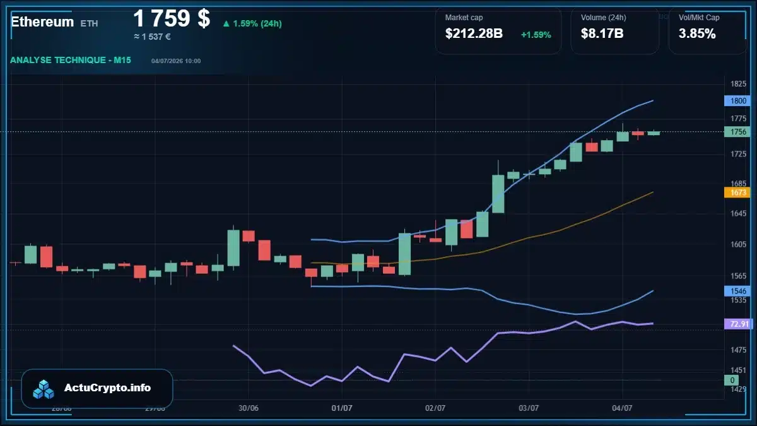
Task: Click the 1645 price axis label
Action: tap(738, 213)
